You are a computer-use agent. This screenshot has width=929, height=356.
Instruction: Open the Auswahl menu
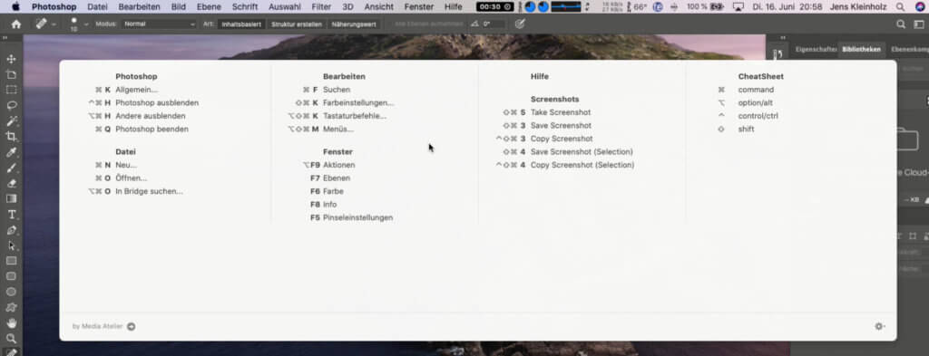point(284,7)
